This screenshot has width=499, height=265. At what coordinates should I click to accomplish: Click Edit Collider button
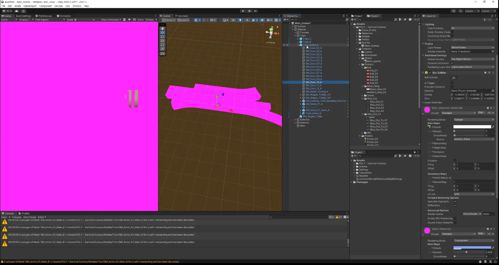(453, 78)
